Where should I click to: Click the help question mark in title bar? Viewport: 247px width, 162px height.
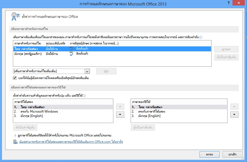tap(229, 3)
